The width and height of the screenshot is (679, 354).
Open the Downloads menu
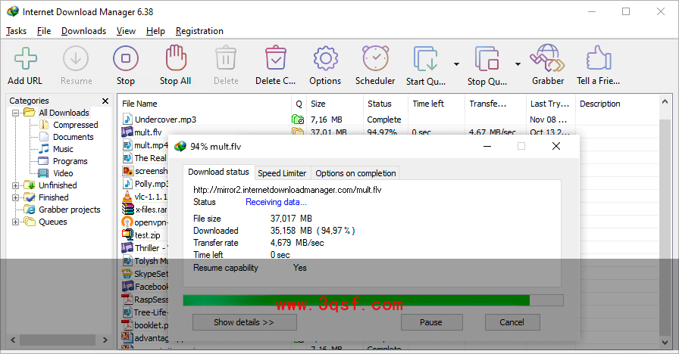(x=83, y=31)
